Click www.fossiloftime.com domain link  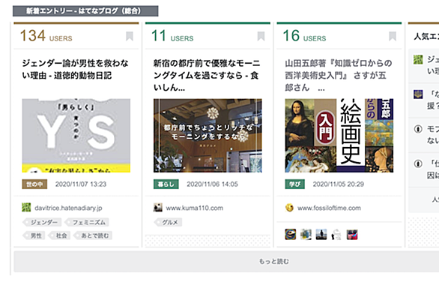coord(329,208)
